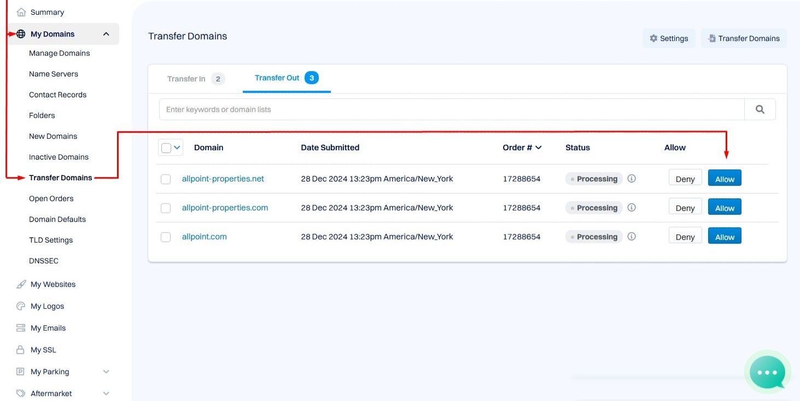Tick checkbox for allpoint.com
Viewport: 800px width, 401px height.
pos(166,237)
